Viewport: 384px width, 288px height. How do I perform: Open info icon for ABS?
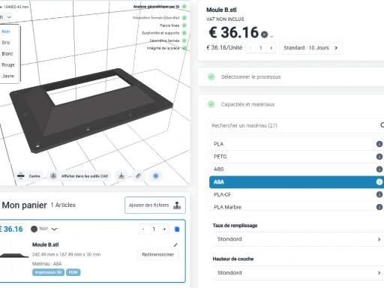click(x=379, y=169)
